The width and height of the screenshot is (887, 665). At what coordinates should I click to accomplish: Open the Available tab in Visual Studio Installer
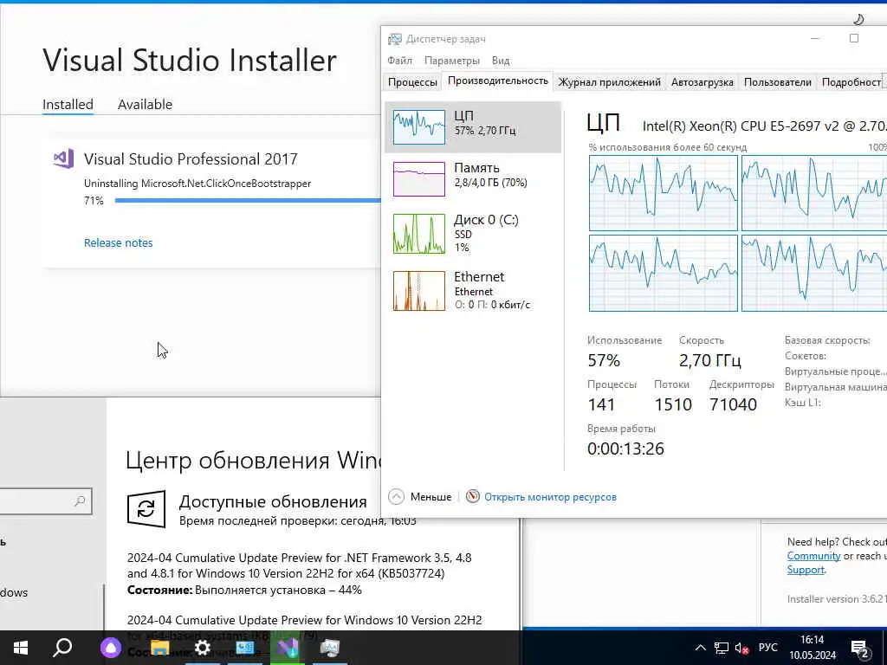click(x=145, y=105)
